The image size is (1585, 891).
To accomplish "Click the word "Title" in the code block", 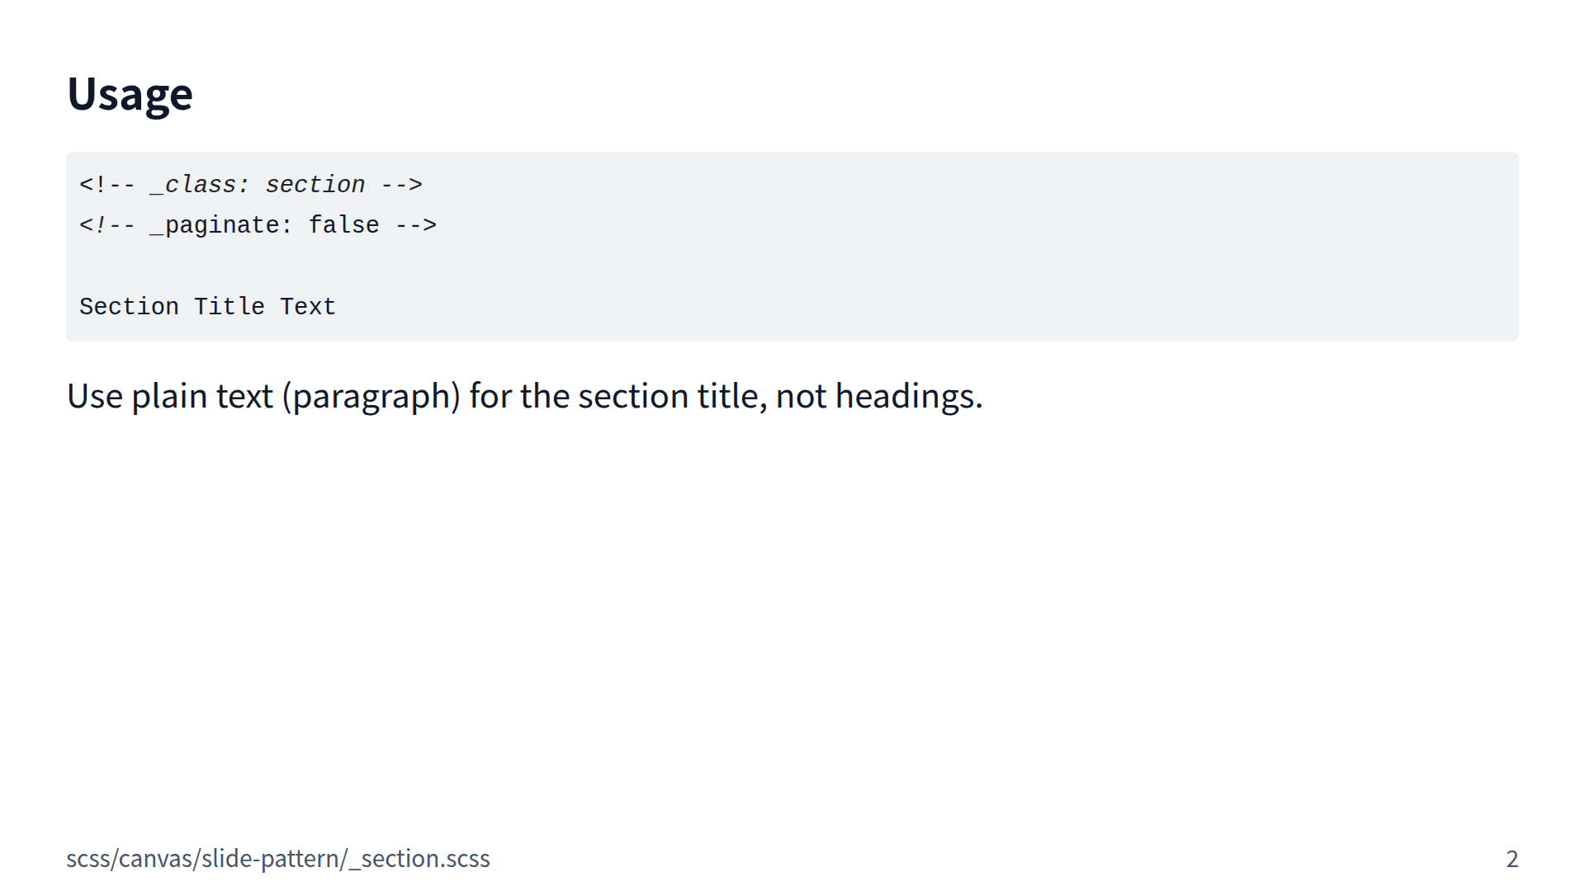I will coord(229,307).
